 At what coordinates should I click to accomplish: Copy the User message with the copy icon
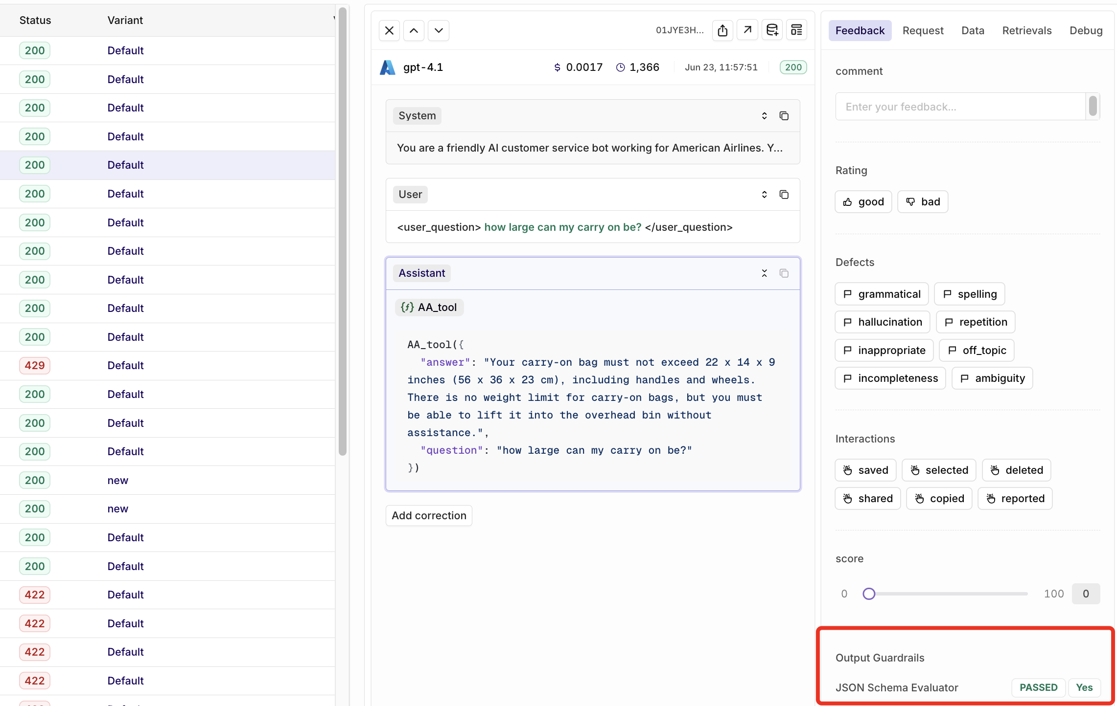[784, 195]
